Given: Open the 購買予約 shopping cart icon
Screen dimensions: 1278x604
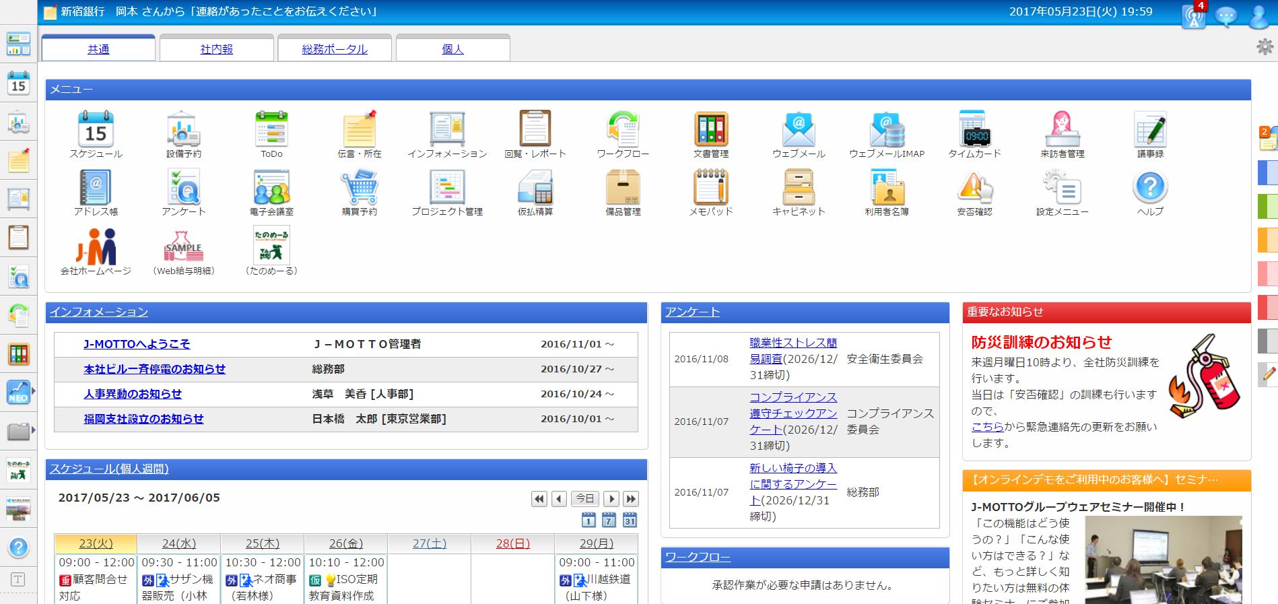Looking at the screenshot, I should [360, 188].
